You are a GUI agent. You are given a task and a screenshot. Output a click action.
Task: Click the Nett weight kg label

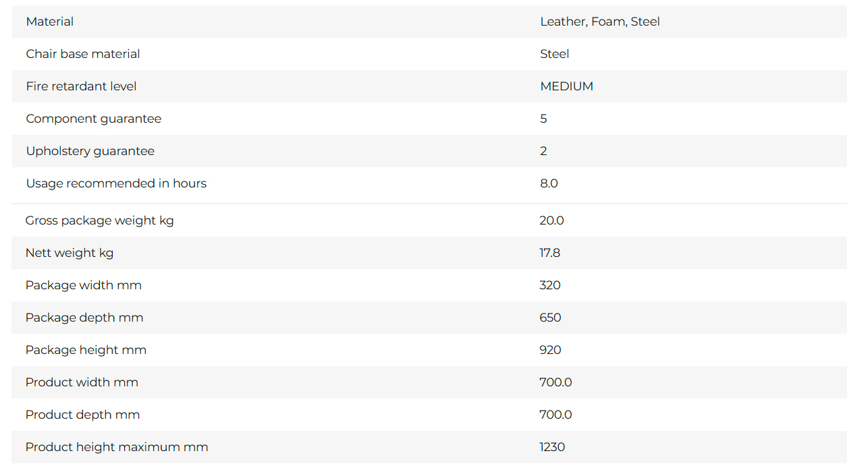70,253
